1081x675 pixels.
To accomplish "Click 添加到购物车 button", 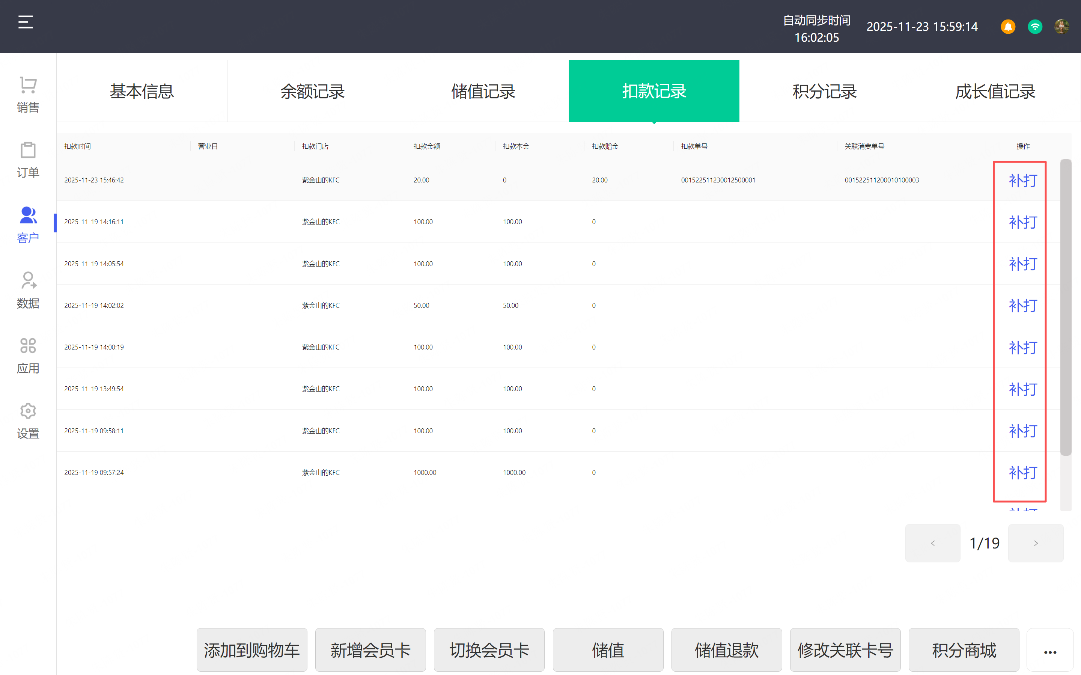I will tap(252, 651).
